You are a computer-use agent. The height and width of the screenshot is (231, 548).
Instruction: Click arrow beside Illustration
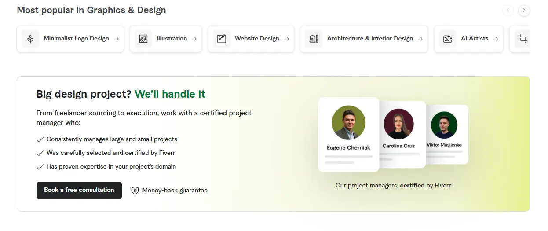tap(194, 39)
